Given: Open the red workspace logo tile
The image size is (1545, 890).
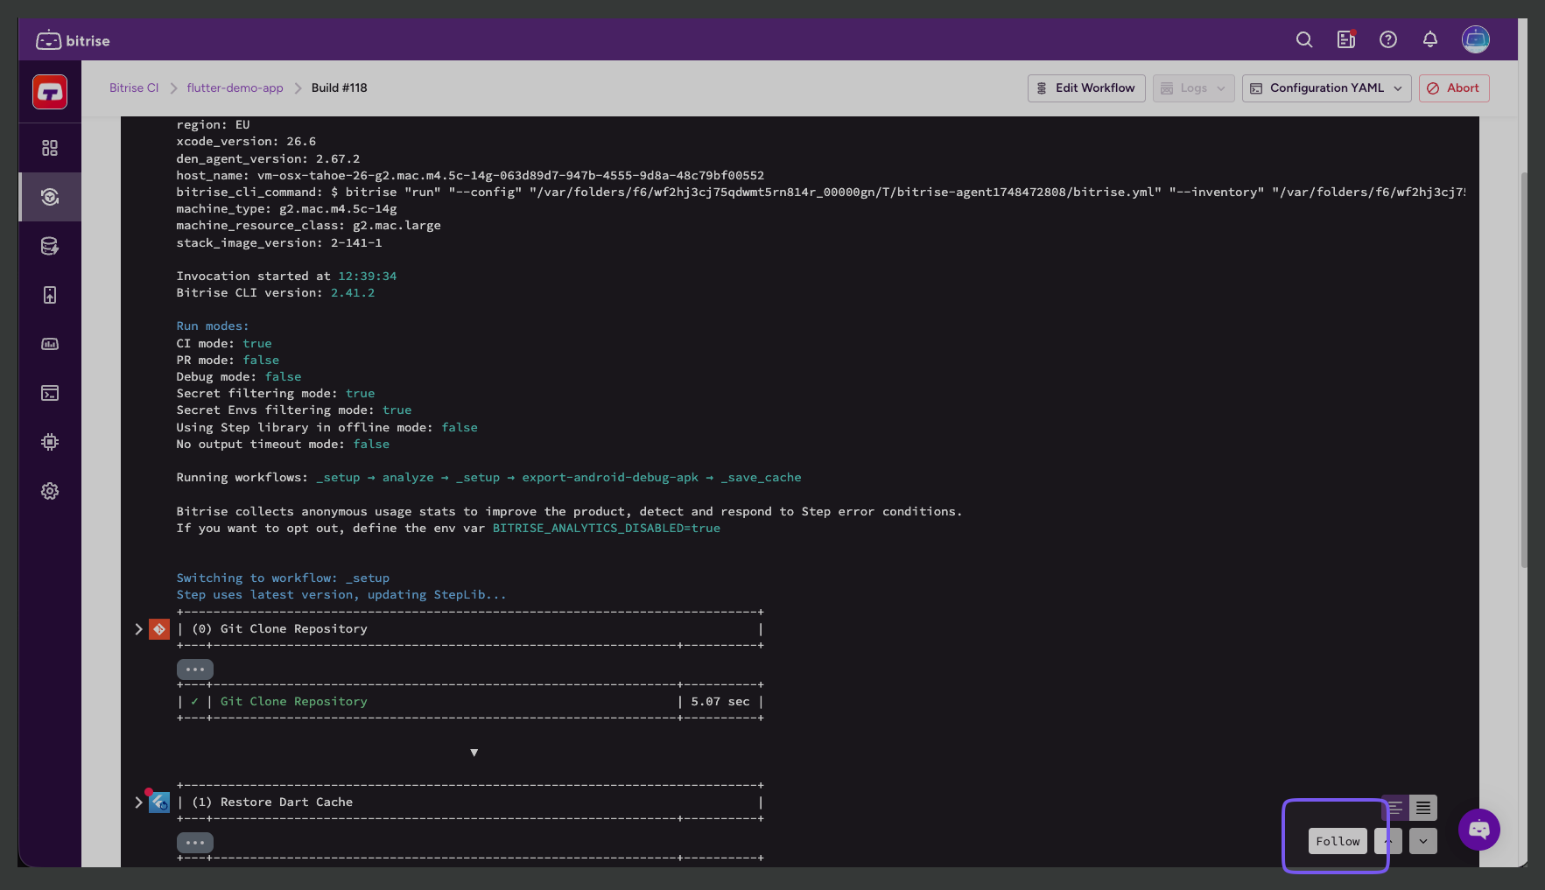Looking at the screenshot, I should pyautogui.click(x=50, y=92).
